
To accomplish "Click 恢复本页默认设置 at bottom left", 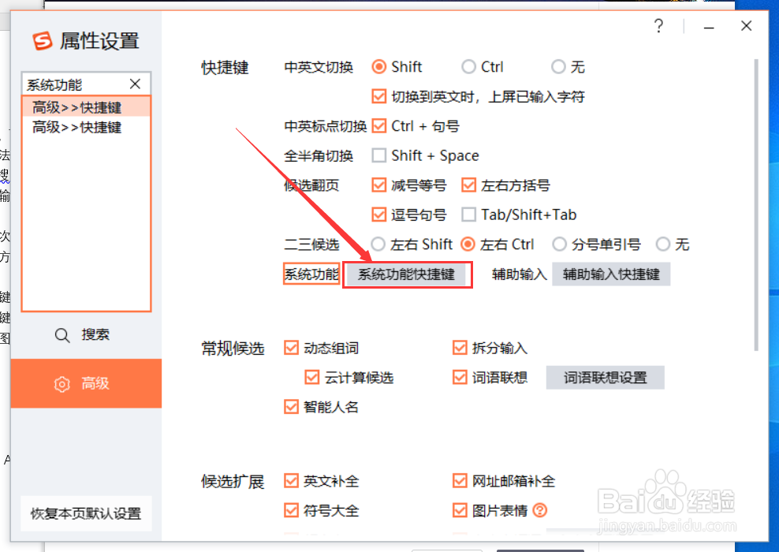I will 86,513.
